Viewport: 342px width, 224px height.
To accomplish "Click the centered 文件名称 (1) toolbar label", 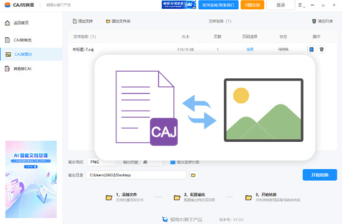I will (x=220, y=21).
